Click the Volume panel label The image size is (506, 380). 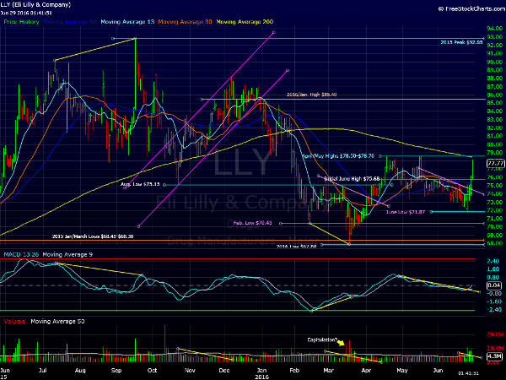tap(14, 321)
